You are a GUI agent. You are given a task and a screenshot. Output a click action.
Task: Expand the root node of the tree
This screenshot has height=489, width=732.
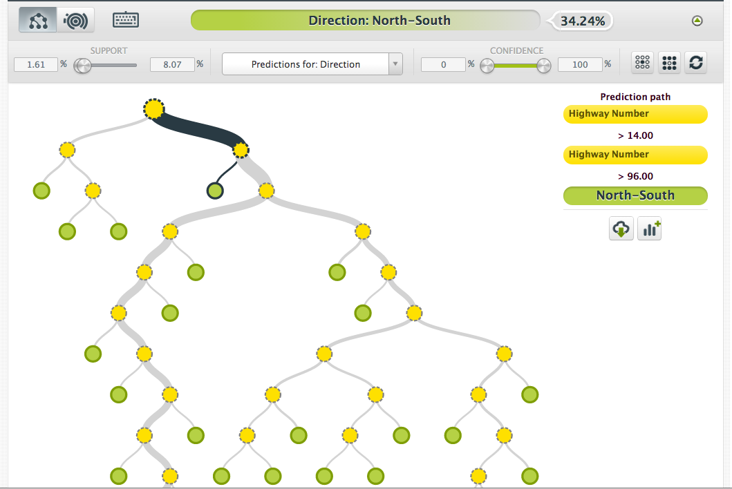tap(153, 108)
